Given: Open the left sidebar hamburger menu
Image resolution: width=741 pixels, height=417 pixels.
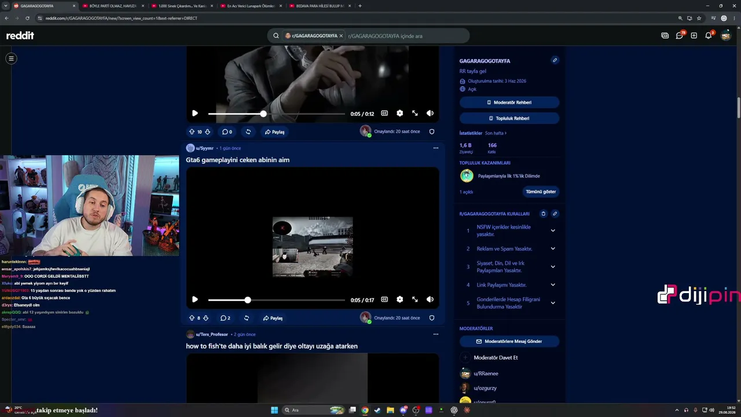Looking at the screenshot, I should click(x=11, y=58).
